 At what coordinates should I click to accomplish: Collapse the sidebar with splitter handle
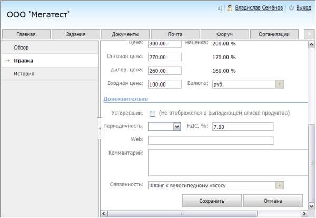(100, 128)
